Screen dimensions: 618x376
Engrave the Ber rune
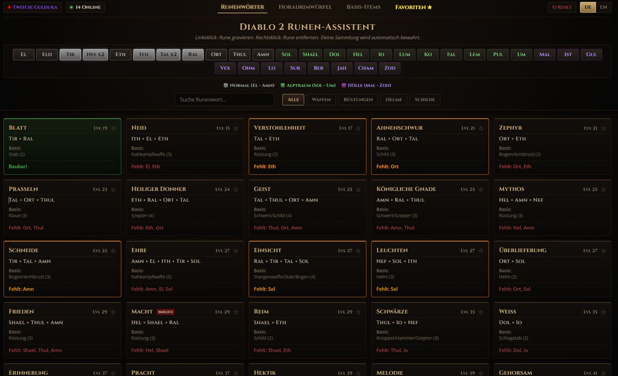click(x=318, y=68)
